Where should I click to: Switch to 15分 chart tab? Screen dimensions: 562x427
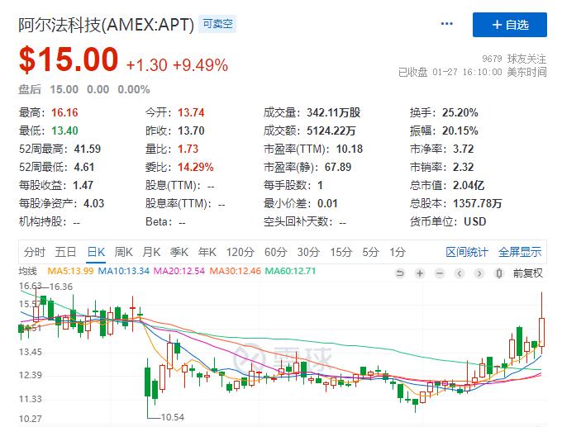[x=341, y=252]
